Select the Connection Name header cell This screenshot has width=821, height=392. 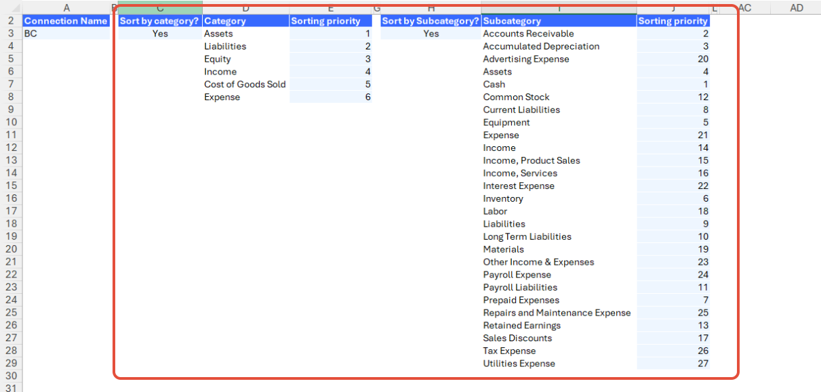pyautogui.click(x=66, y=21)
